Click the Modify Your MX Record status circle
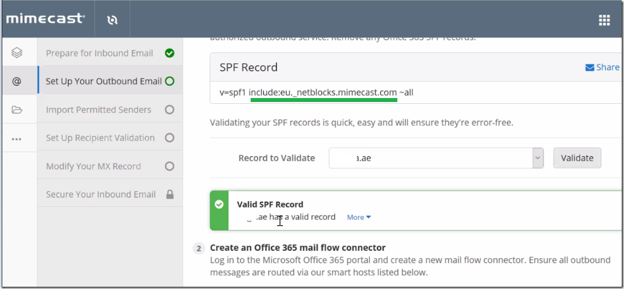Viewport: 624px width, 289px height. (x=170, y=166)
